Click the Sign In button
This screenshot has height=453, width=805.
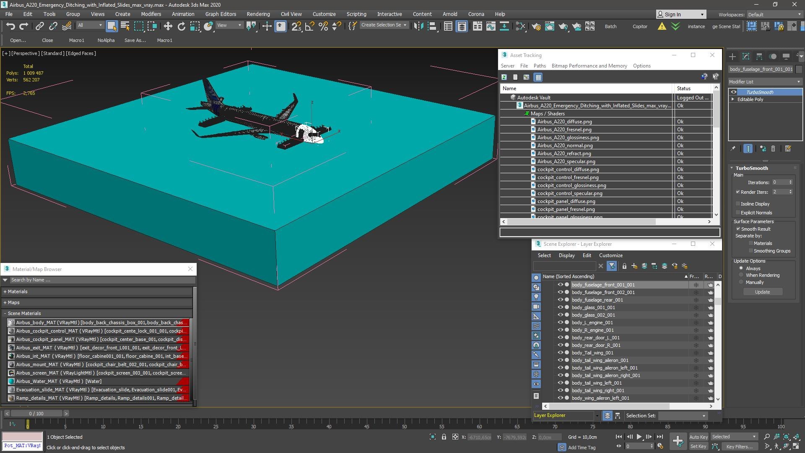click(x=681, y=14)
